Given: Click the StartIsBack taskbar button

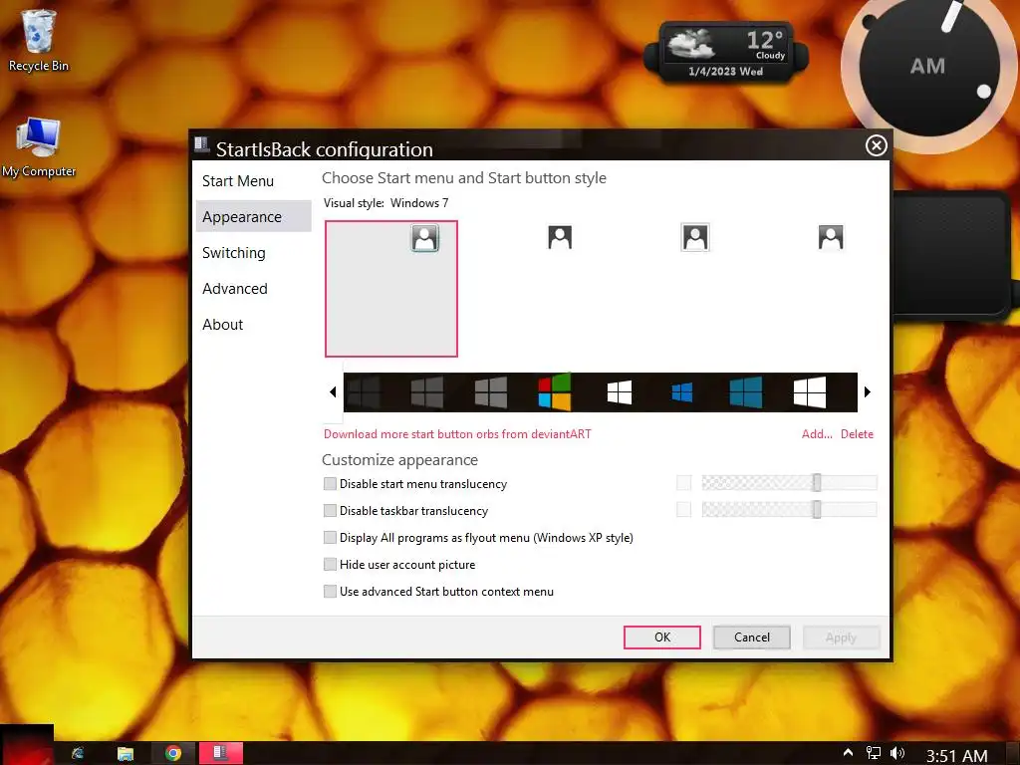Looking at the screenshot, I should [220, 753].
